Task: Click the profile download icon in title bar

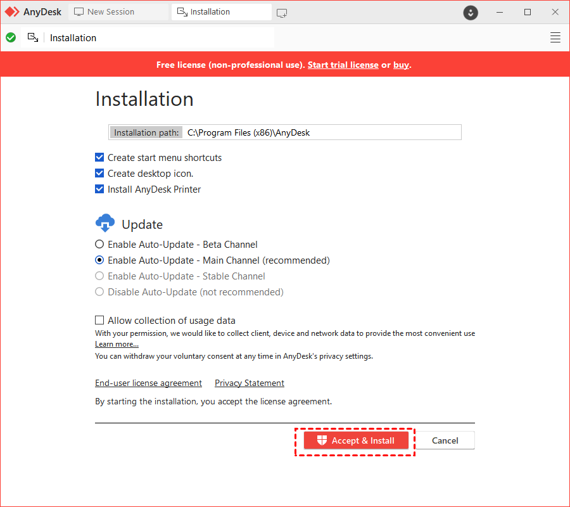Action: pyautogui.click(x=471, y=13)
